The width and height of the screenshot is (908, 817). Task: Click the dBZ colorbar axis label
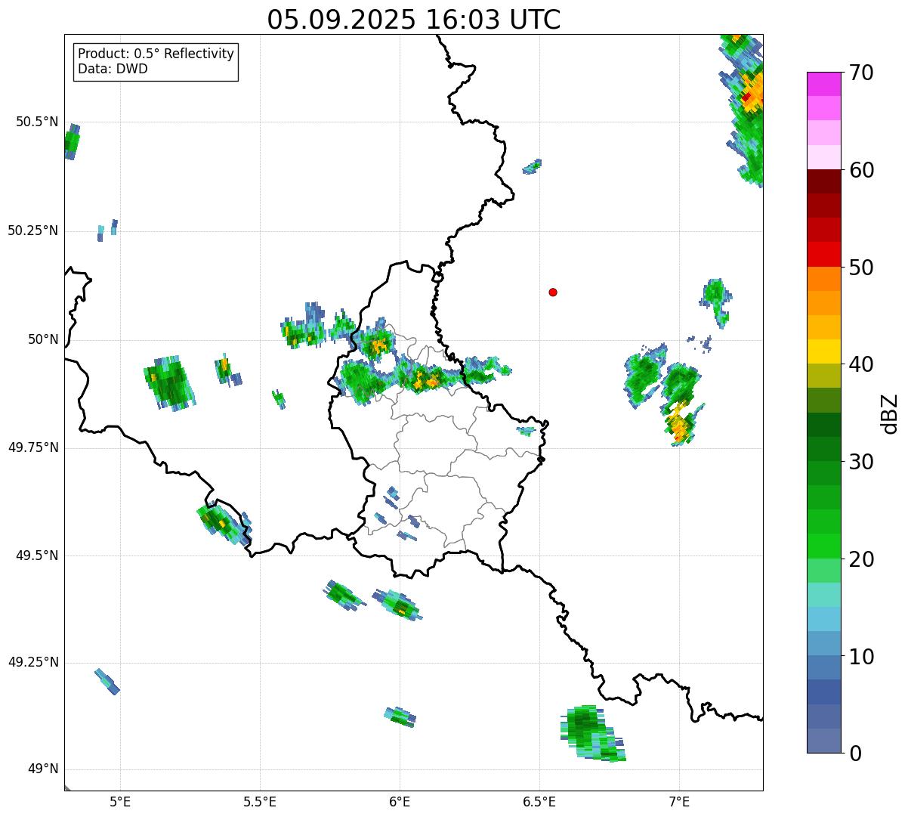891,413
